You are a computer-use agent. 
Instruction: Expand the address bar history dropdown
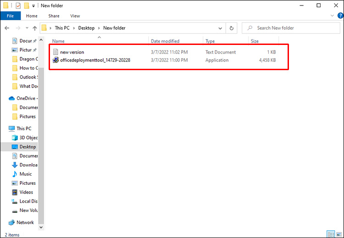click(220, 28)
